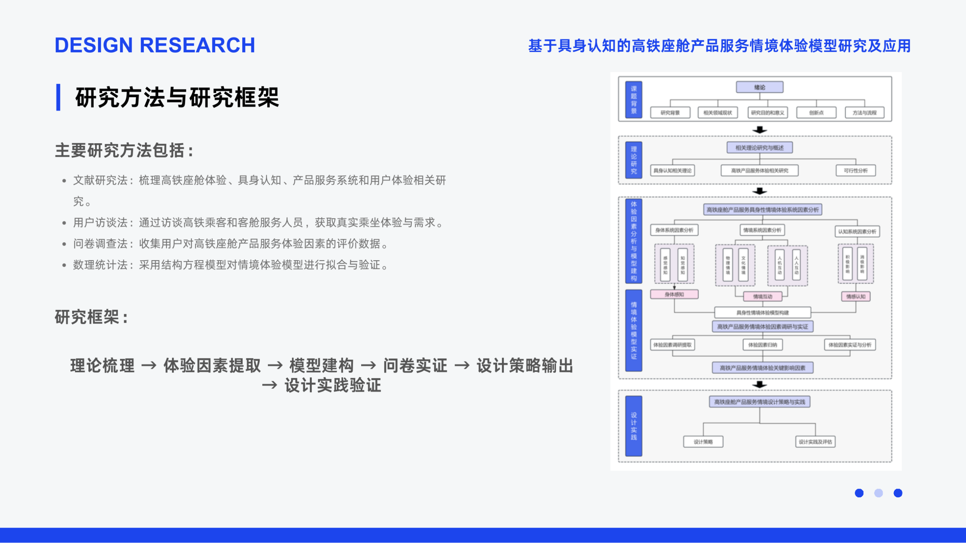Click the pink 情境互动 box
Viewport: 966px width, 543px height.
763,296
